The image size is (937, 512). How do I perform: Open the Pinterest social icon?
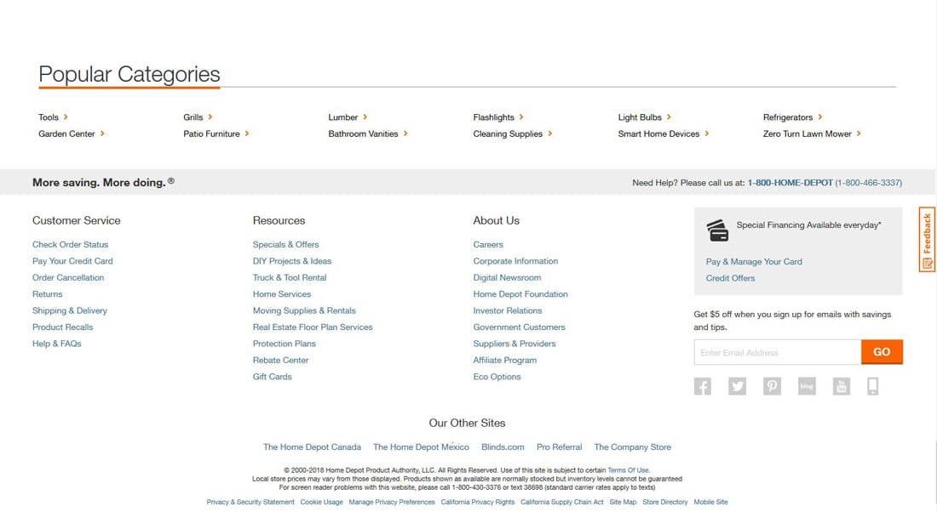pos(772,386)
